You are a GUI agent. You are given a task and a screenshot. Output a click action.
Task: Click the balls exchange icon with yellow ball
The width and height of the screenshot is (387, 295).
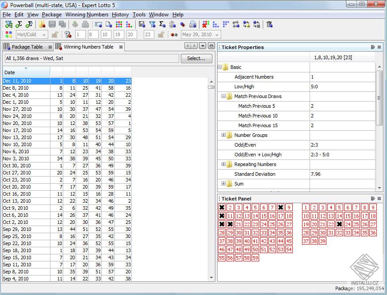[x=246, y=24]
